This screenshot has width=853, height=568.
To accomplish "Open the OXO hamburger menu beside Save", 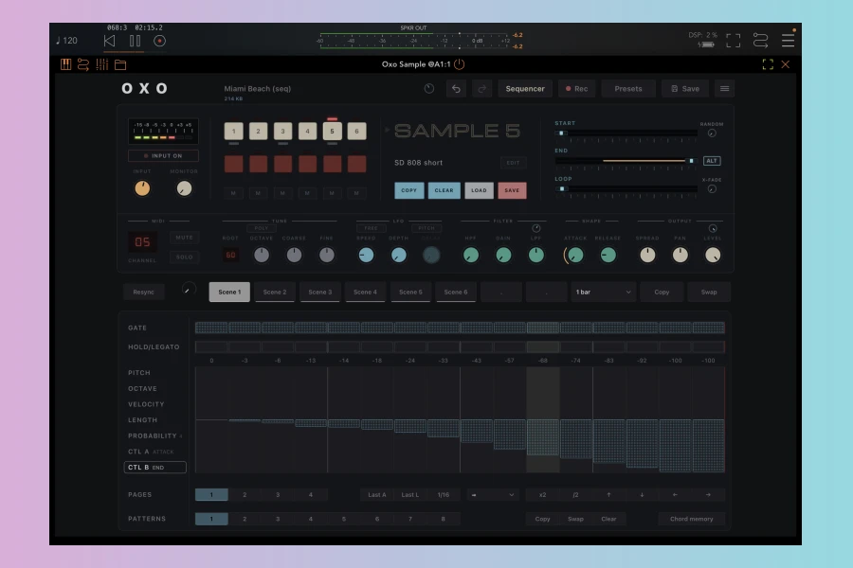I will pos(725,89).
